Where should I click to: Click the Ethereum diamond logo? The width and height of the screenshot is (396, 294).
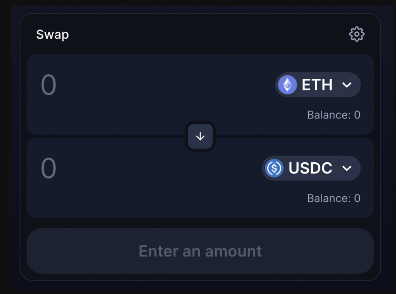coord(287,85)
